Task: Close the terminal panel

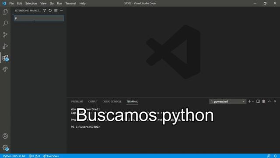Action: tap(275, 101)
